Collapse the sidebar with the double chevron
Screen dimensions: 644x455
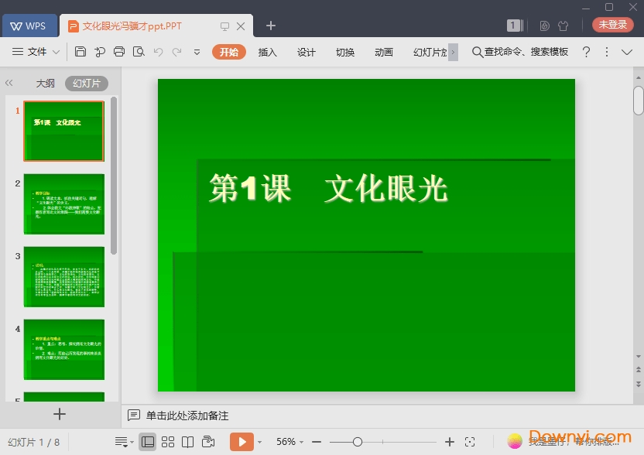tap(9, 83)
